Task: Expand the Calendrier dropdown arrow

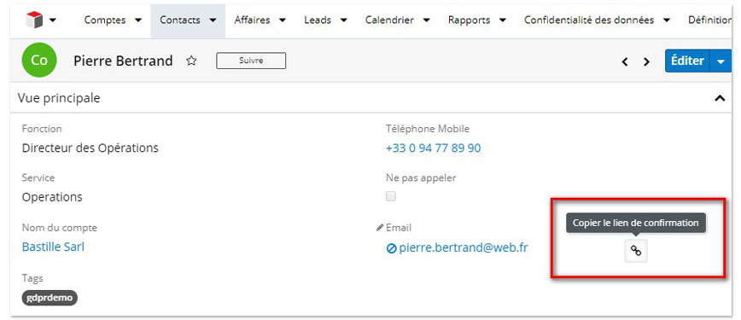Action: coord(426,20)
